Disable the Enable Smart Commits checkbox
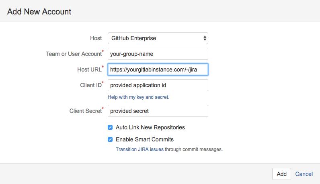Screen dimensions: 320x184 pos(110,139)
